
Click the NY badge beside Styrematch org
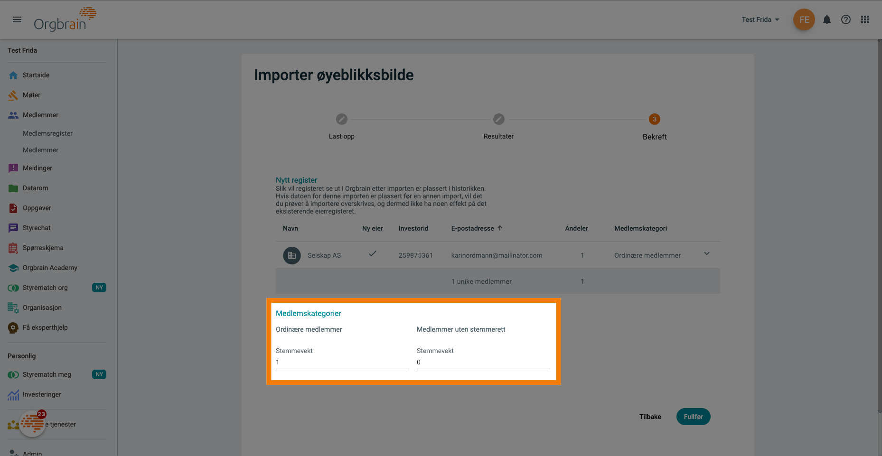tap(99, 288)
